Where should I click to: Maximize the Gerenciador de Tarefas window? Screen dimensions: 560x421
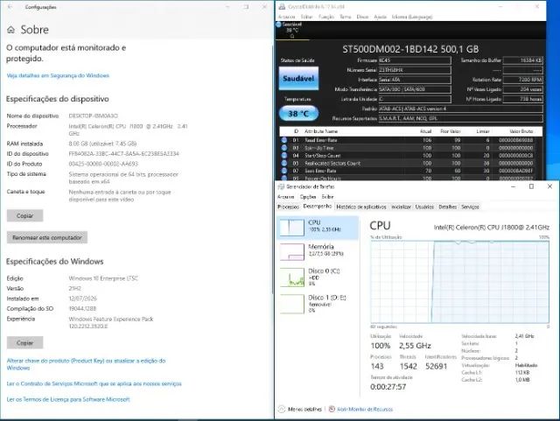(531, 186)
